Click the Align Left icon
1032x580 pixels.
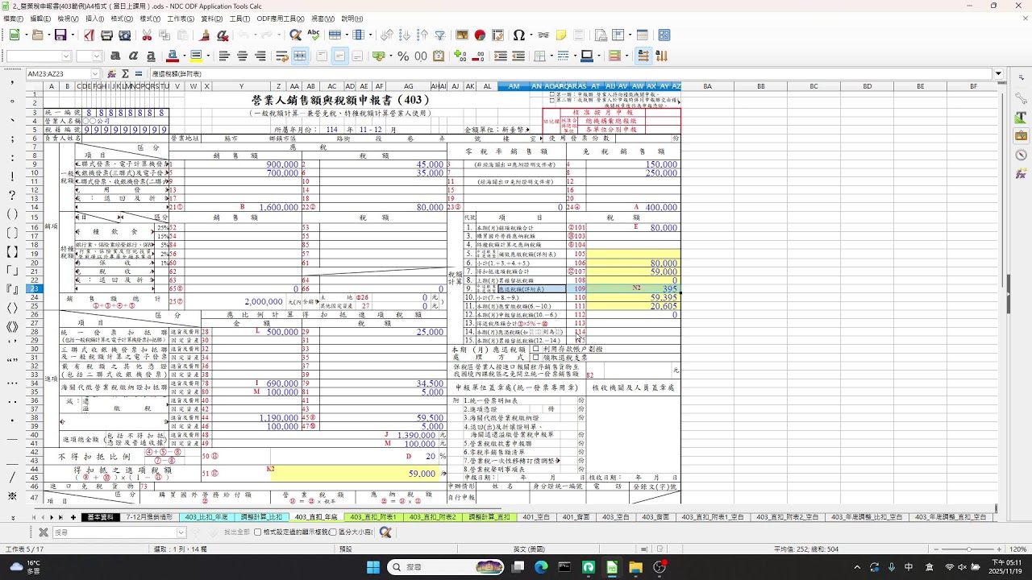tap(223, 56)
